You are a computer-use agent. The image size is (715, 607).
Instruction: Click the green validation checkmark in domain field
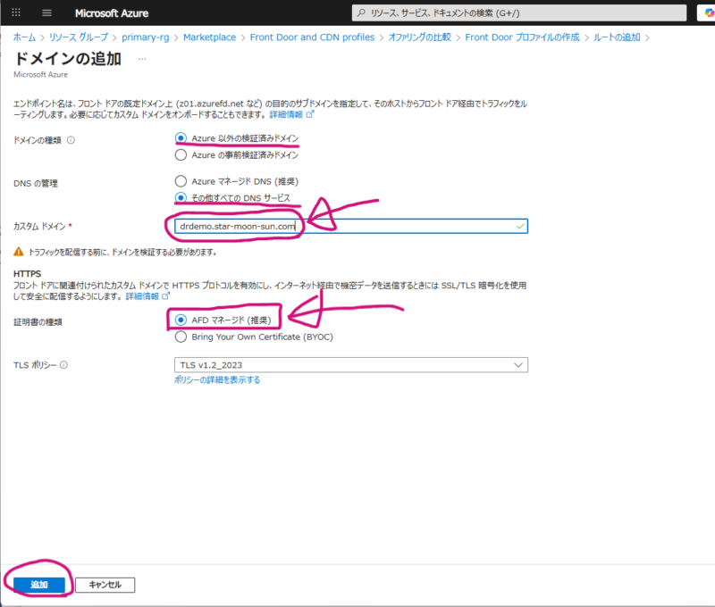coord(520,227)
